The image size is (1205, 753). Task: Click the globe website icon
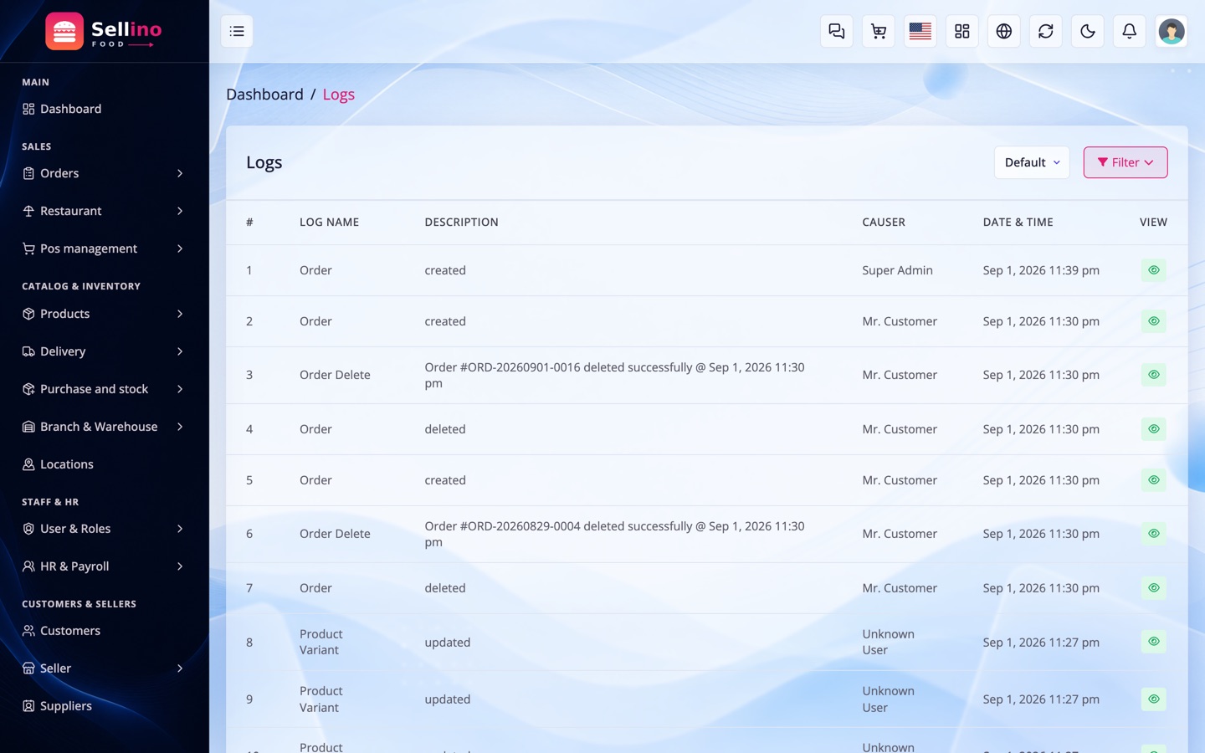click(x=1004, y=31)
